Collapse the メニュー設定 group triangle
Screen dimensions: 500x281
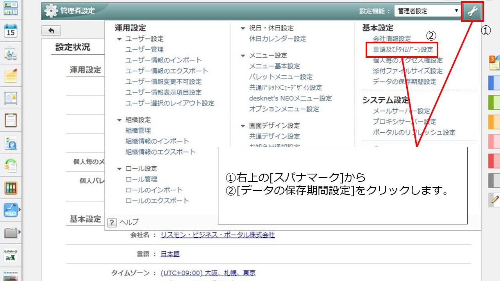point(243,56)
